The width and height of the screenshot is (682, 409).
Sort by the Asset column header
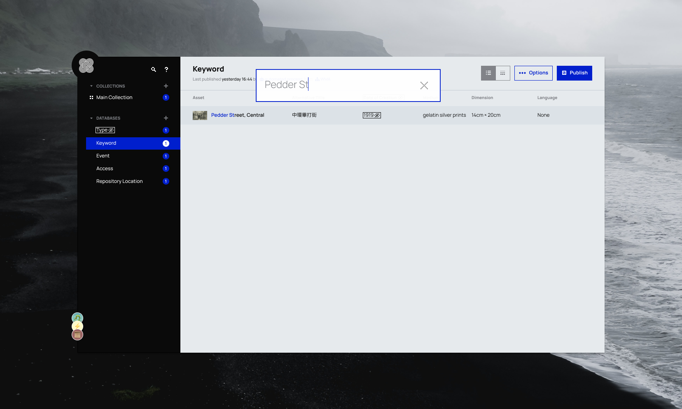(x=199, y=98)
